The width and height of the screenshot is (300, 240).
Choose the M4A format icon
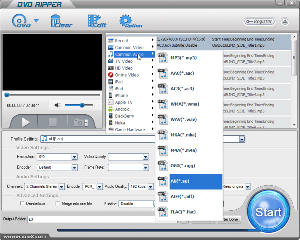[163, 150]
